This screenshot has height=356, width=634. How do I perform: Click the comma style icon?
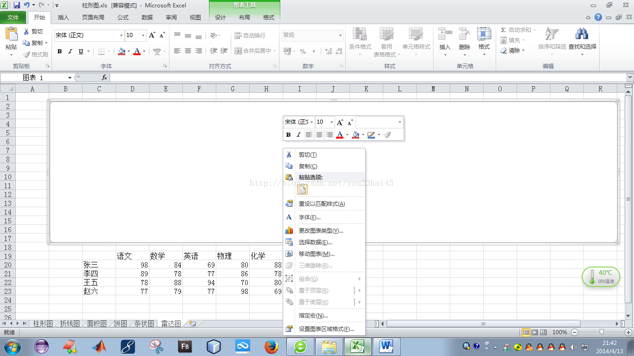pos(314,51)
